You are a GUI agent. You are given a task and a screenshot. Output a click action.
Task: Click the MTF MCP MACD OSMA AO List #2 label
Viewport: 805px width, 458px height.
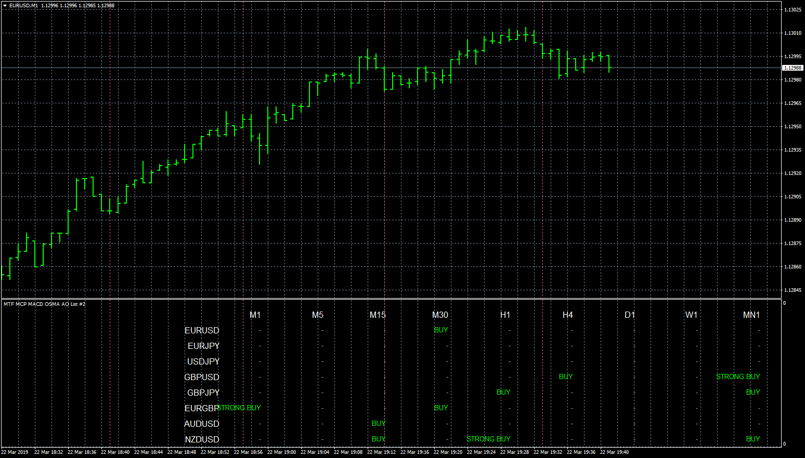pyautogui.click(x=45, y=304)
